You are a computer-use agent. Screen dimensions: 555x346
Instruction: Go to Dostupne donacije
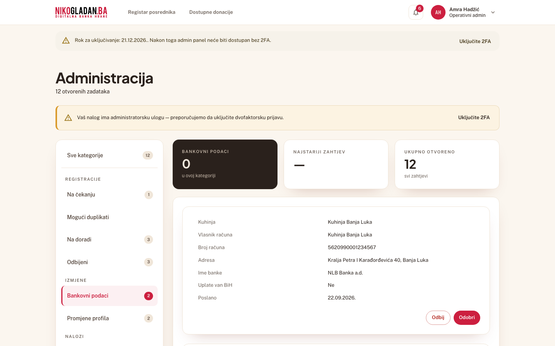tap(211, 12)
